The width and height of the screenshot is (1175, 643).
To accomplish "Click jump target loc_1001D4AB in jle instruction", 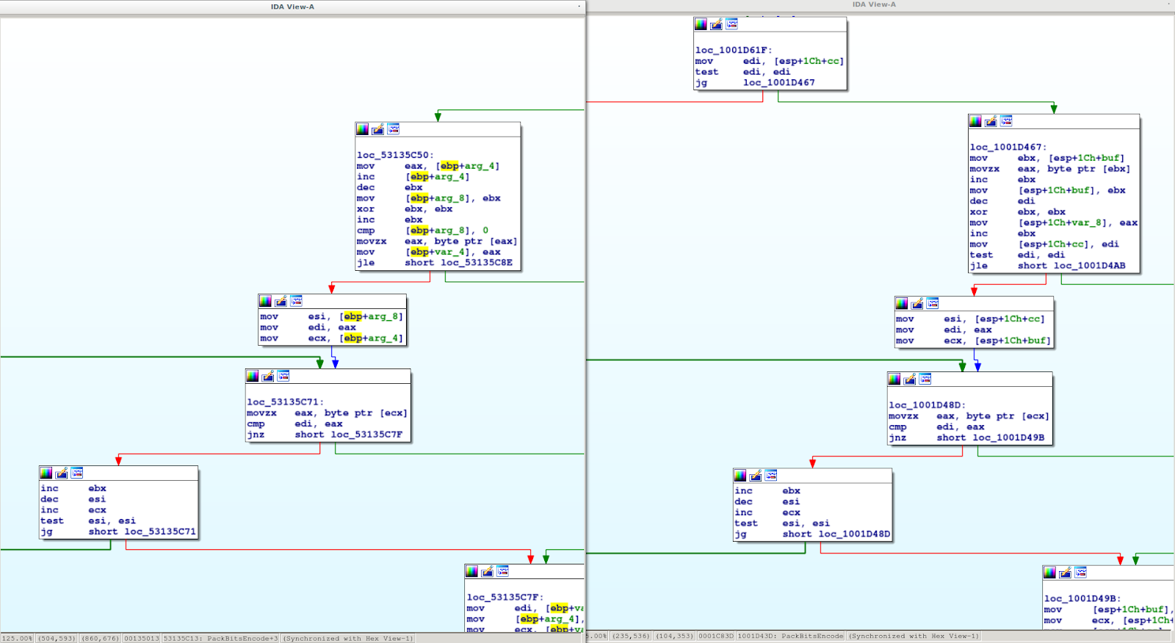I will click(1089, 266).
